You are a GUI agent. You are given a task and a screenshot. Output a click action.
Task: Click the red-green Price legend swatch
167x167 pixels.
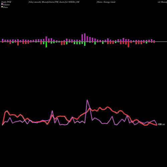2,7
